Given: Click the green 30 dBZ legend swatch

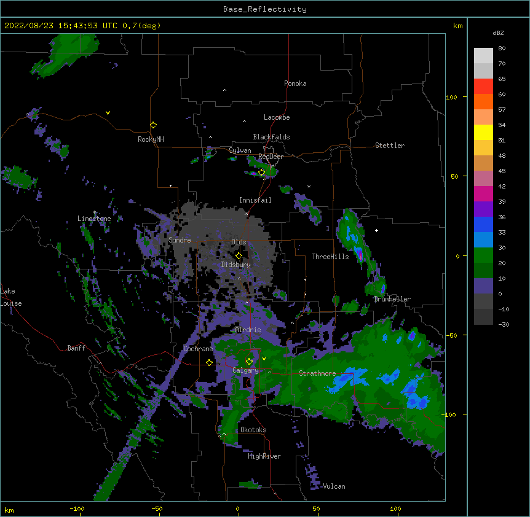Looking at the screenshot, I should click(483, 255).
